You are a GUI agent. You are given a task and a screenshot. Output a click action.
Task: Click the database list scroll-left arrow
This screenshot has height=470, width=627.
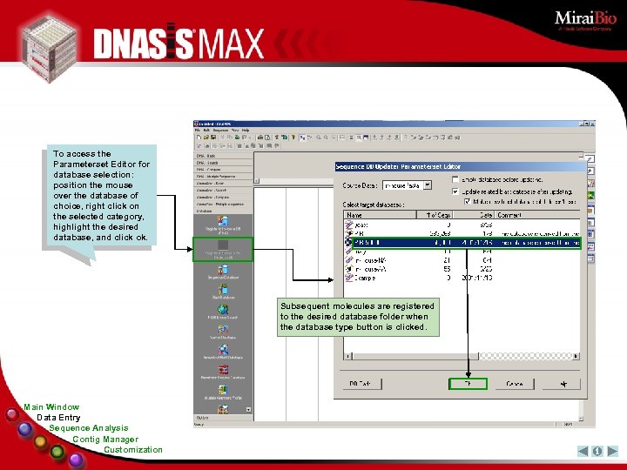pos(347,356)
